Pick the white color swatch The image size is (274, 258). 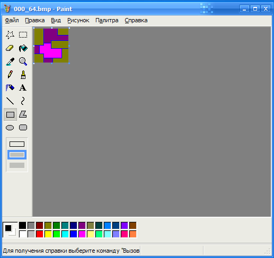[x=23, y=234]
